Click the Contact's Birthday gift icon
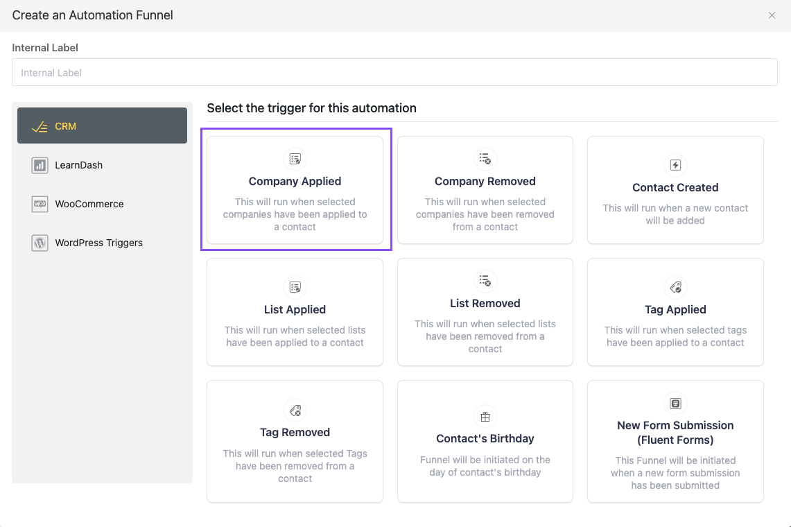Viewport: 791px width, 527px height. (485, 416)
